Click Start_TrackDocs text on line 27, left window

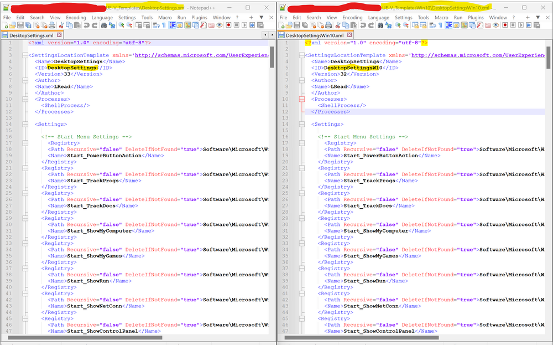[x=91, y=205]
